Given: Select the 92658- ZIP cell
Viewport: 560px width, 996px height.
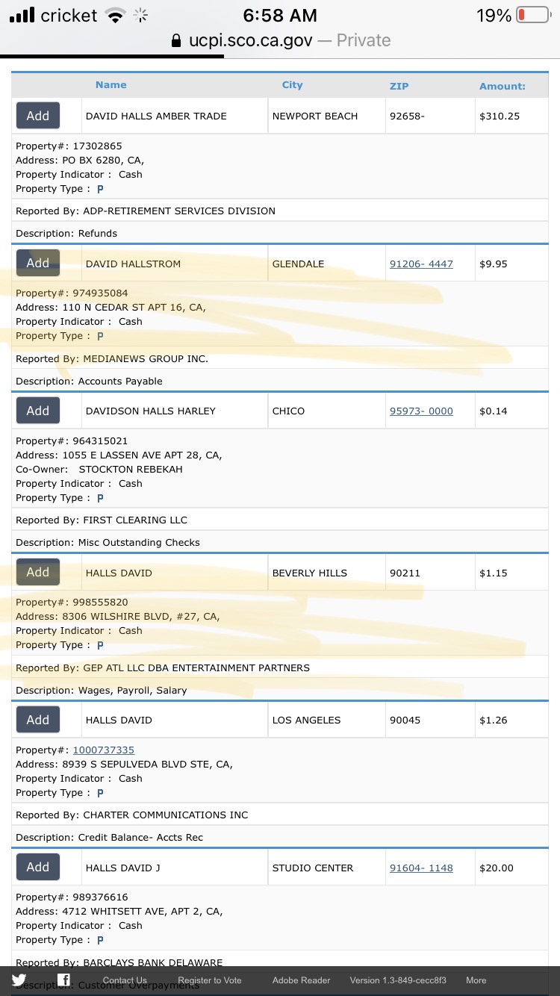Looking at the screenshot, I should click(430, 116).
